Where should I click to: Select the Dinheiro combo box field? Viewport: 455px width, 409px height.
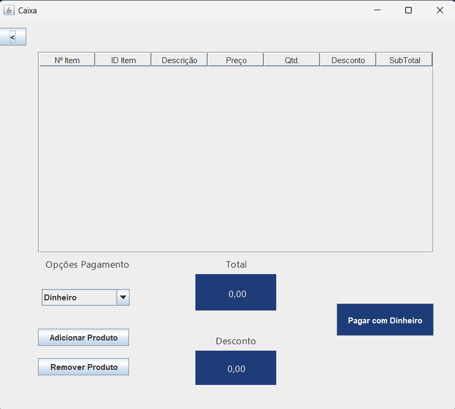pyautogui.click(x=79, y=297)
